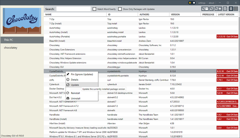Toggle the dark/light theme switch

click(x=192, y=3)
